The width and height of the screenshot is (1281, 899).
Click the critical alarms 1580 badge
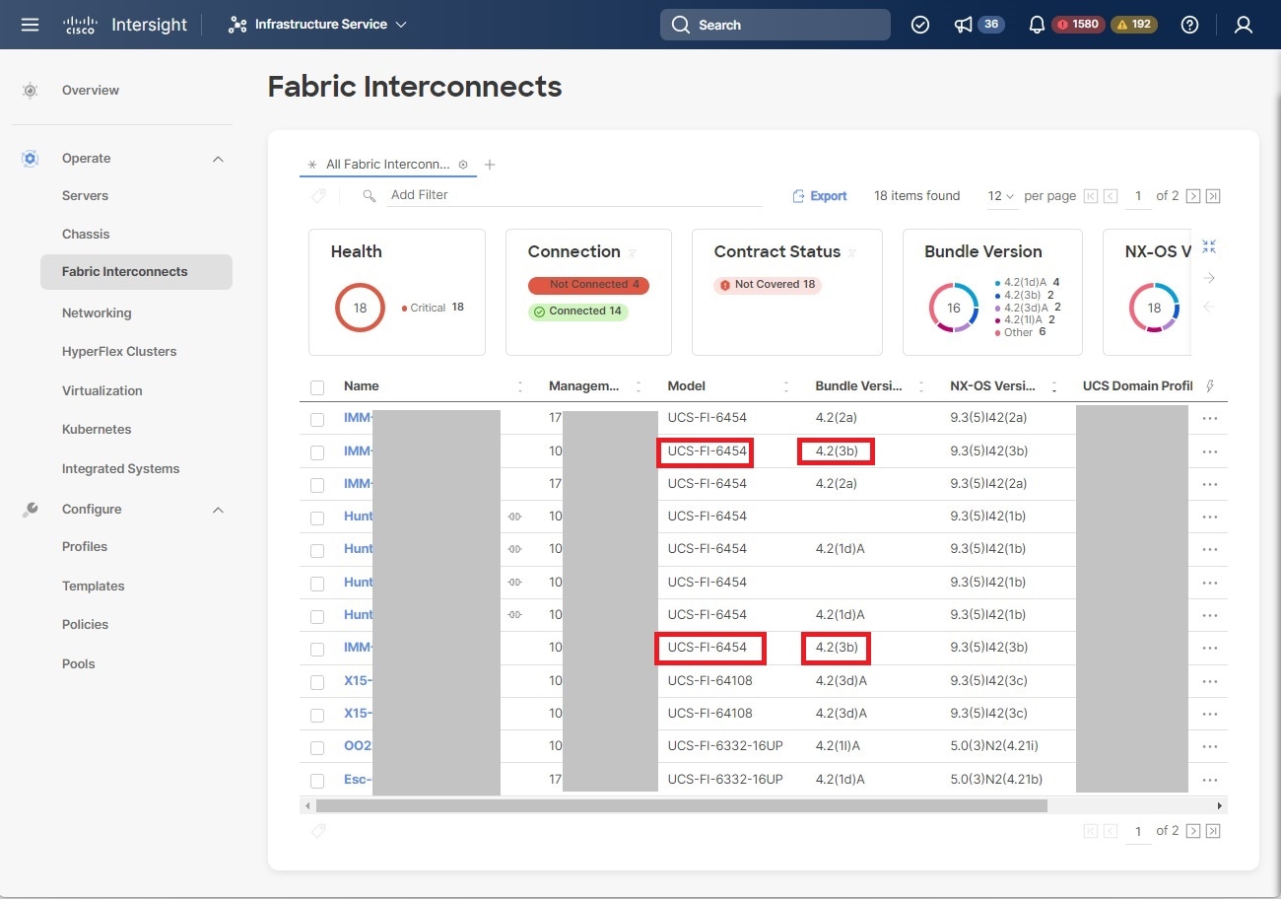coord(1078,25)
